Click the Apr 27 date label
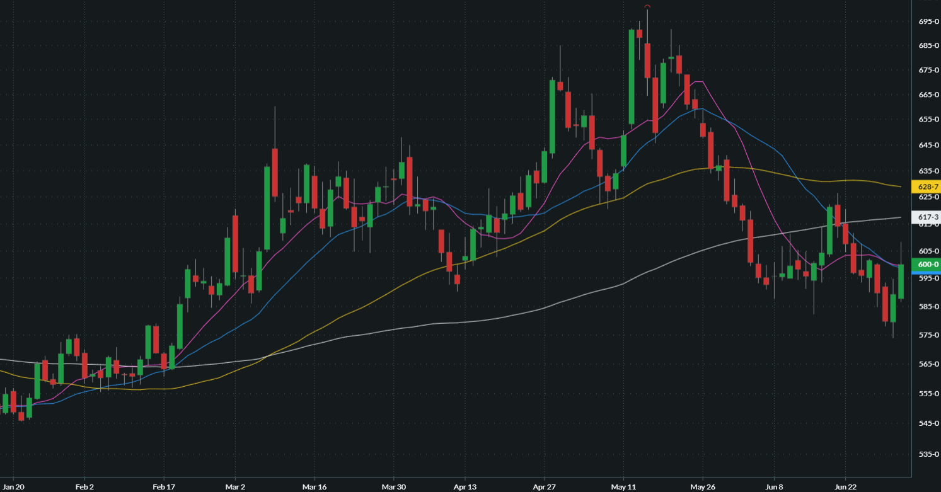Image resolution: width=941 pixels, height=492 pixels. click(544, 487)
